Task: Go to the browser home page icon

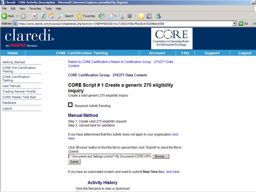Action: point(51,16)
